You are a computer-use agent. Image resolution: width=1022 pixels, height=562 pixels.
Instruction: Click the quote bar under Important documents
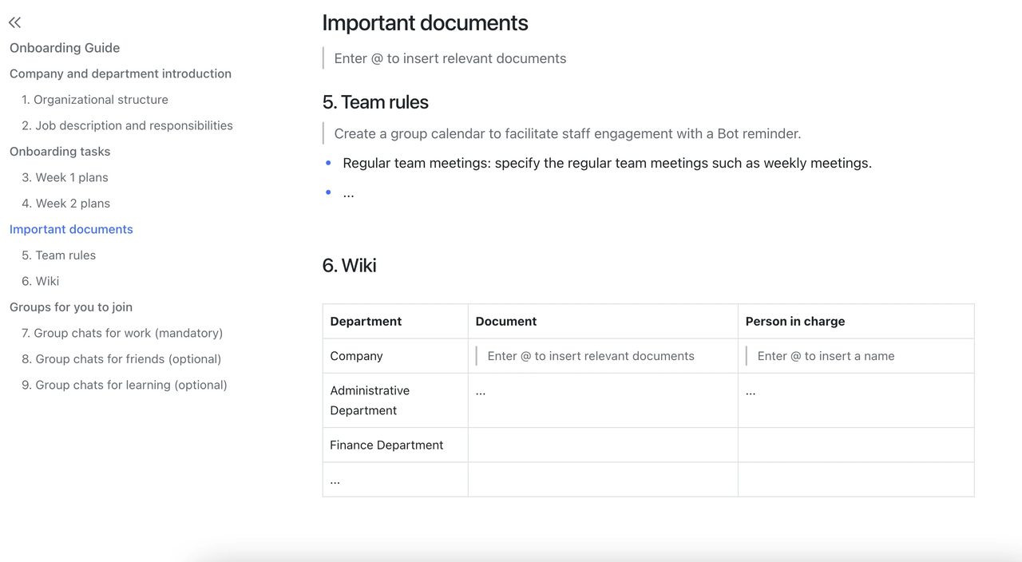323,57
